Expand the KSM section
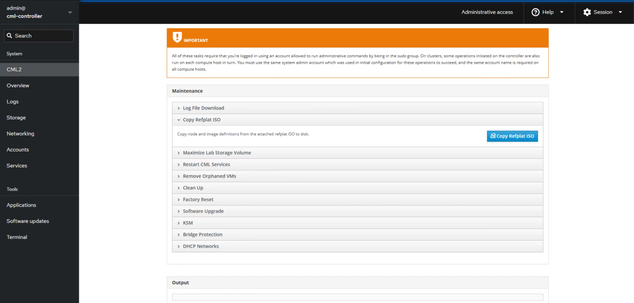This screenshot has width=634, height=303. [x=357, y=223]
